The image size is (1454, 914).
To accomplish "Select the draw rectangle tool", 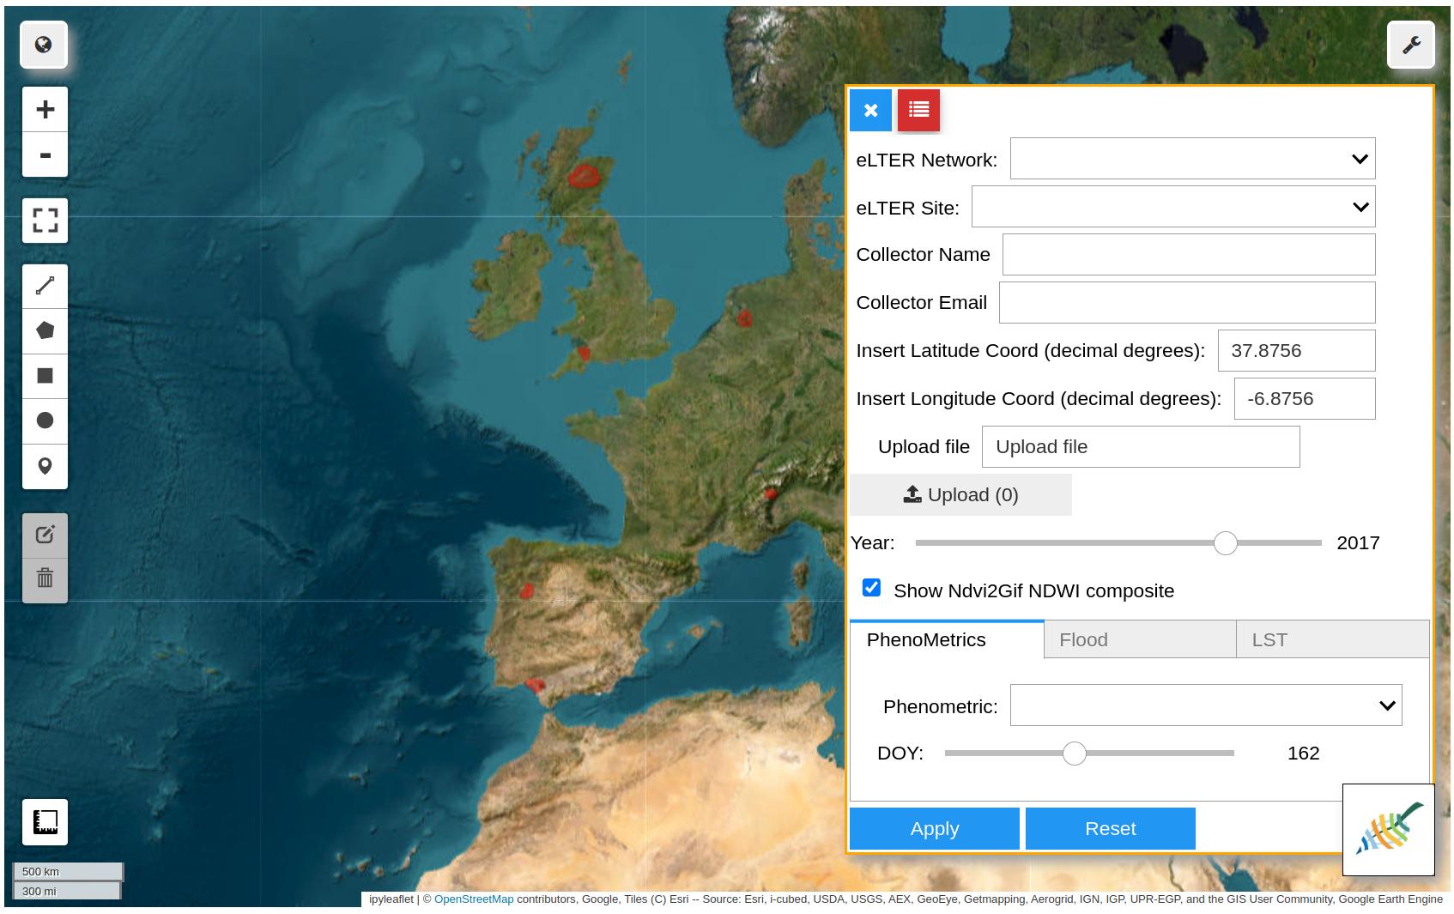I will [x=45, y=376].
